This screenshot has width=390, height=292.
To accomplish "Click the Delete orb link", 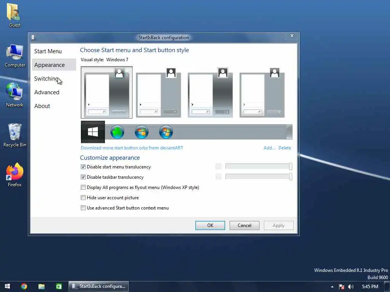I will [x=285, y=148].
